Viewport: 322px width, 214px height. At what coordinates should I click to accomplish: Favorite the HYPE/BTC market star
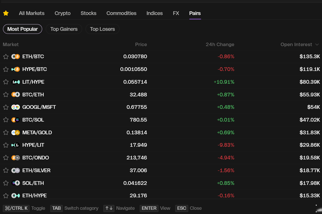click(x=6, y=69)
